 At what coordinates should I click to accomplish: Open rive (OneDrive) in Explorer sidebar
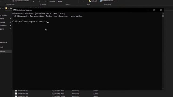(x=1, y=47)
